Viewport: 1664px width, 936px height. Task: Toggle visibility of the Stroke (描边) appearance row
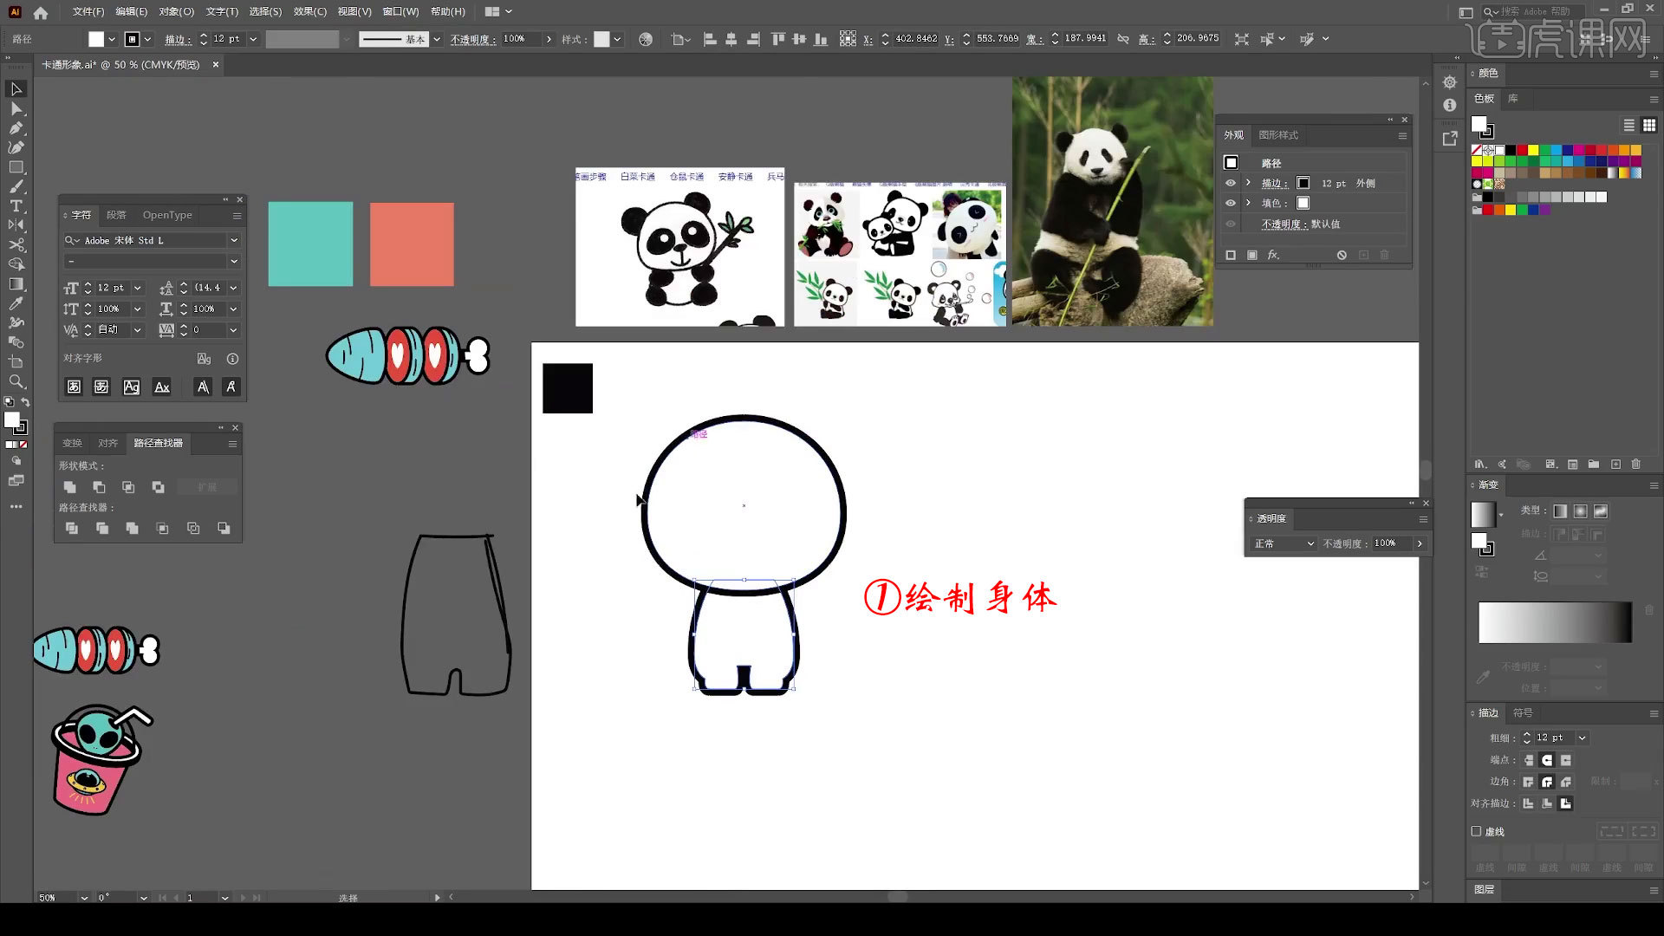[x=1231, y=184]
